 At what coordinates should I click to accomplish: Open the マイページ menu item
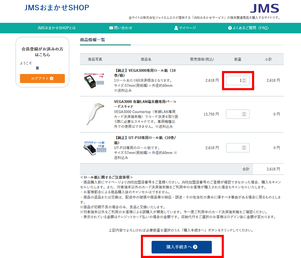(x=185, y=28)
